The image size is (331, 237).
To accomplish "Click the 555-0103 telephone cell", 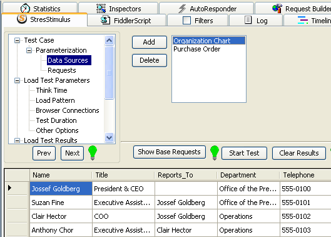I will [306, 230].
